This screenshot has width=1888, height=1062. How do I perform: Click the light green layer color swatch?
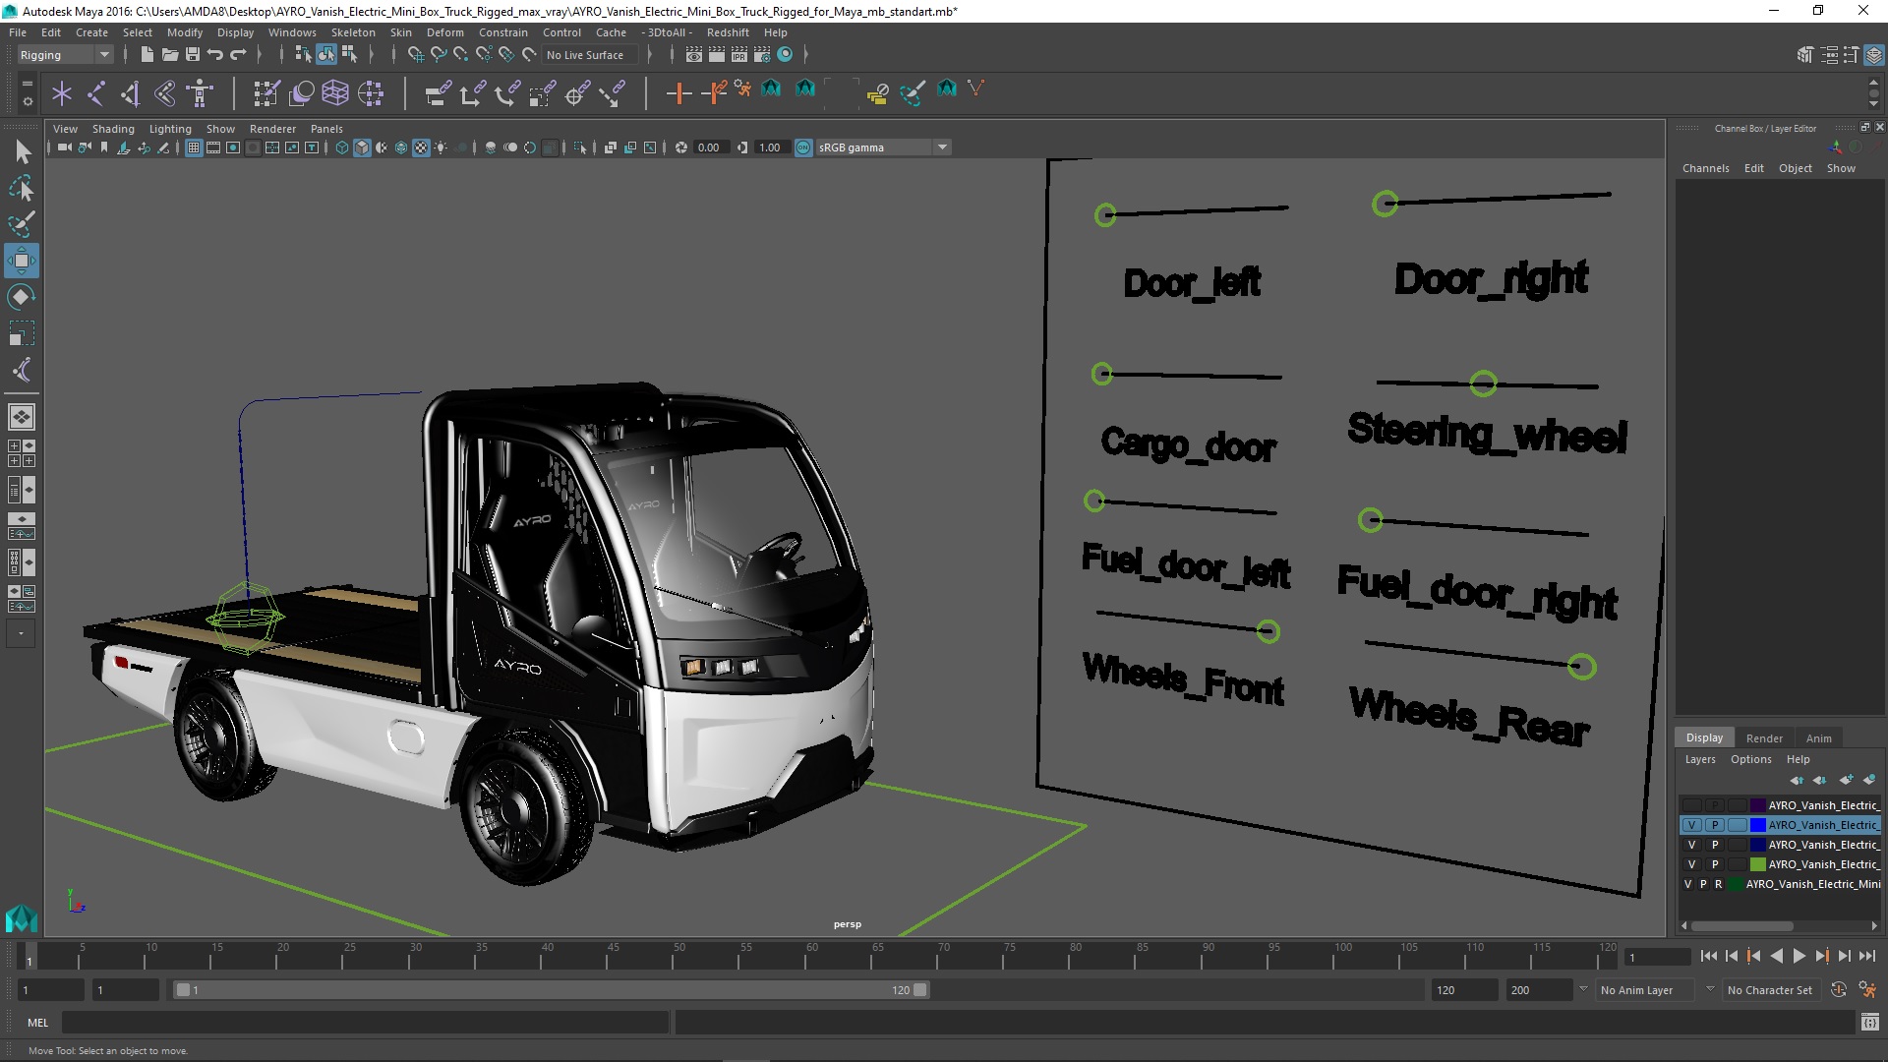pos(1757,864)
